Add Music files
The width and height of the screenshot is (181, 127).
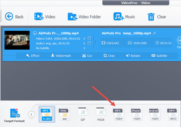tap(124, 17)
